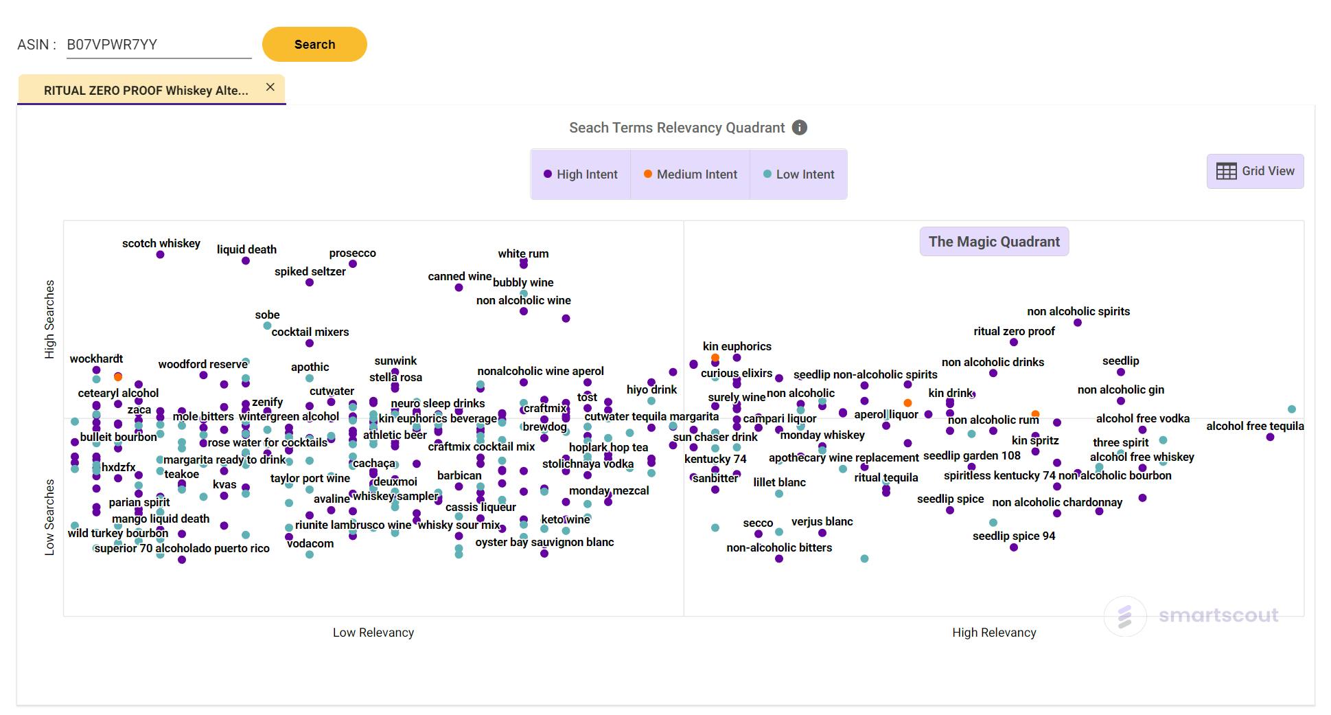Image resolution: width=1331 pixels, height=715 pixels.
Task: Click the "mango liquid death" label
Action: click(x=161, y=519)
